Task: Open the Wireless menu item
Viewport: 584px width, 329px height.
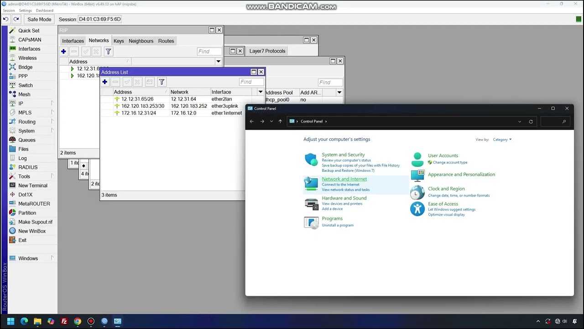Action: tap(27, 58)
